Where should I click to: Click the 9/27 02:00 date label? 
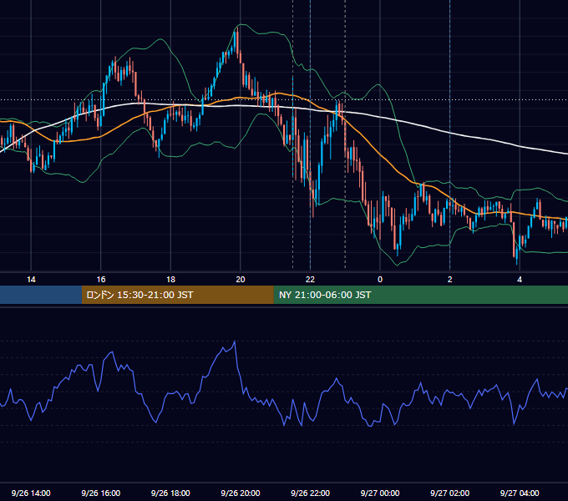pyautogui.click(x=449, y=493)
